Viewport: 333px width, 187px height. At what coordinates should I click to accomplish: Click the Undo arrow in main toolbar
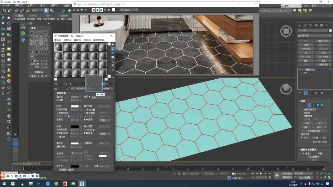click(x=4, y=10)
